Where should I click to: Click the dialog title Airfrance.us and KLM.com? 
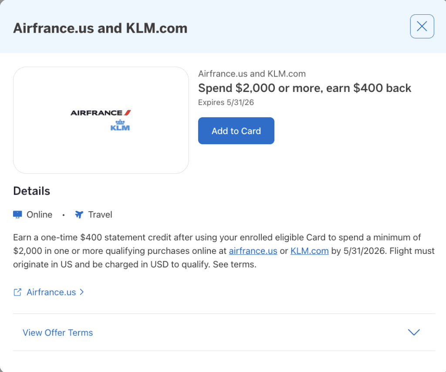coord(100,28)
